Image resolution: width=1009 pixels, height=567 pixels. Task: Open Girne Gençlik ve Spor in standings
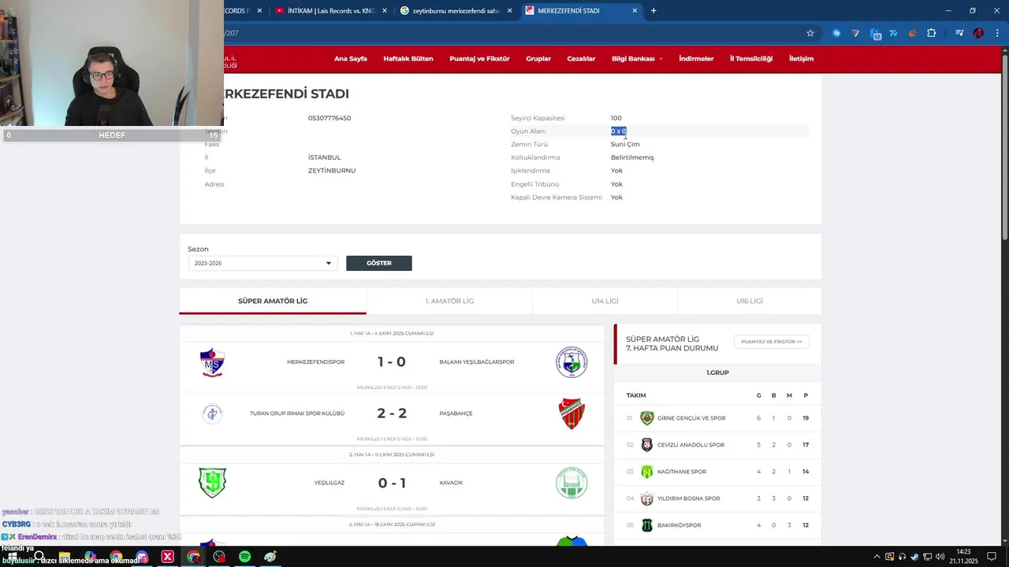(x=691, y=418)
